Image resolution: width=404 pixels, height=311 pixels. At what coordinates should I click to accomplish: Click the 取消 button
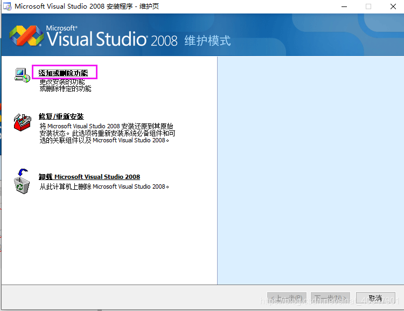375,299
